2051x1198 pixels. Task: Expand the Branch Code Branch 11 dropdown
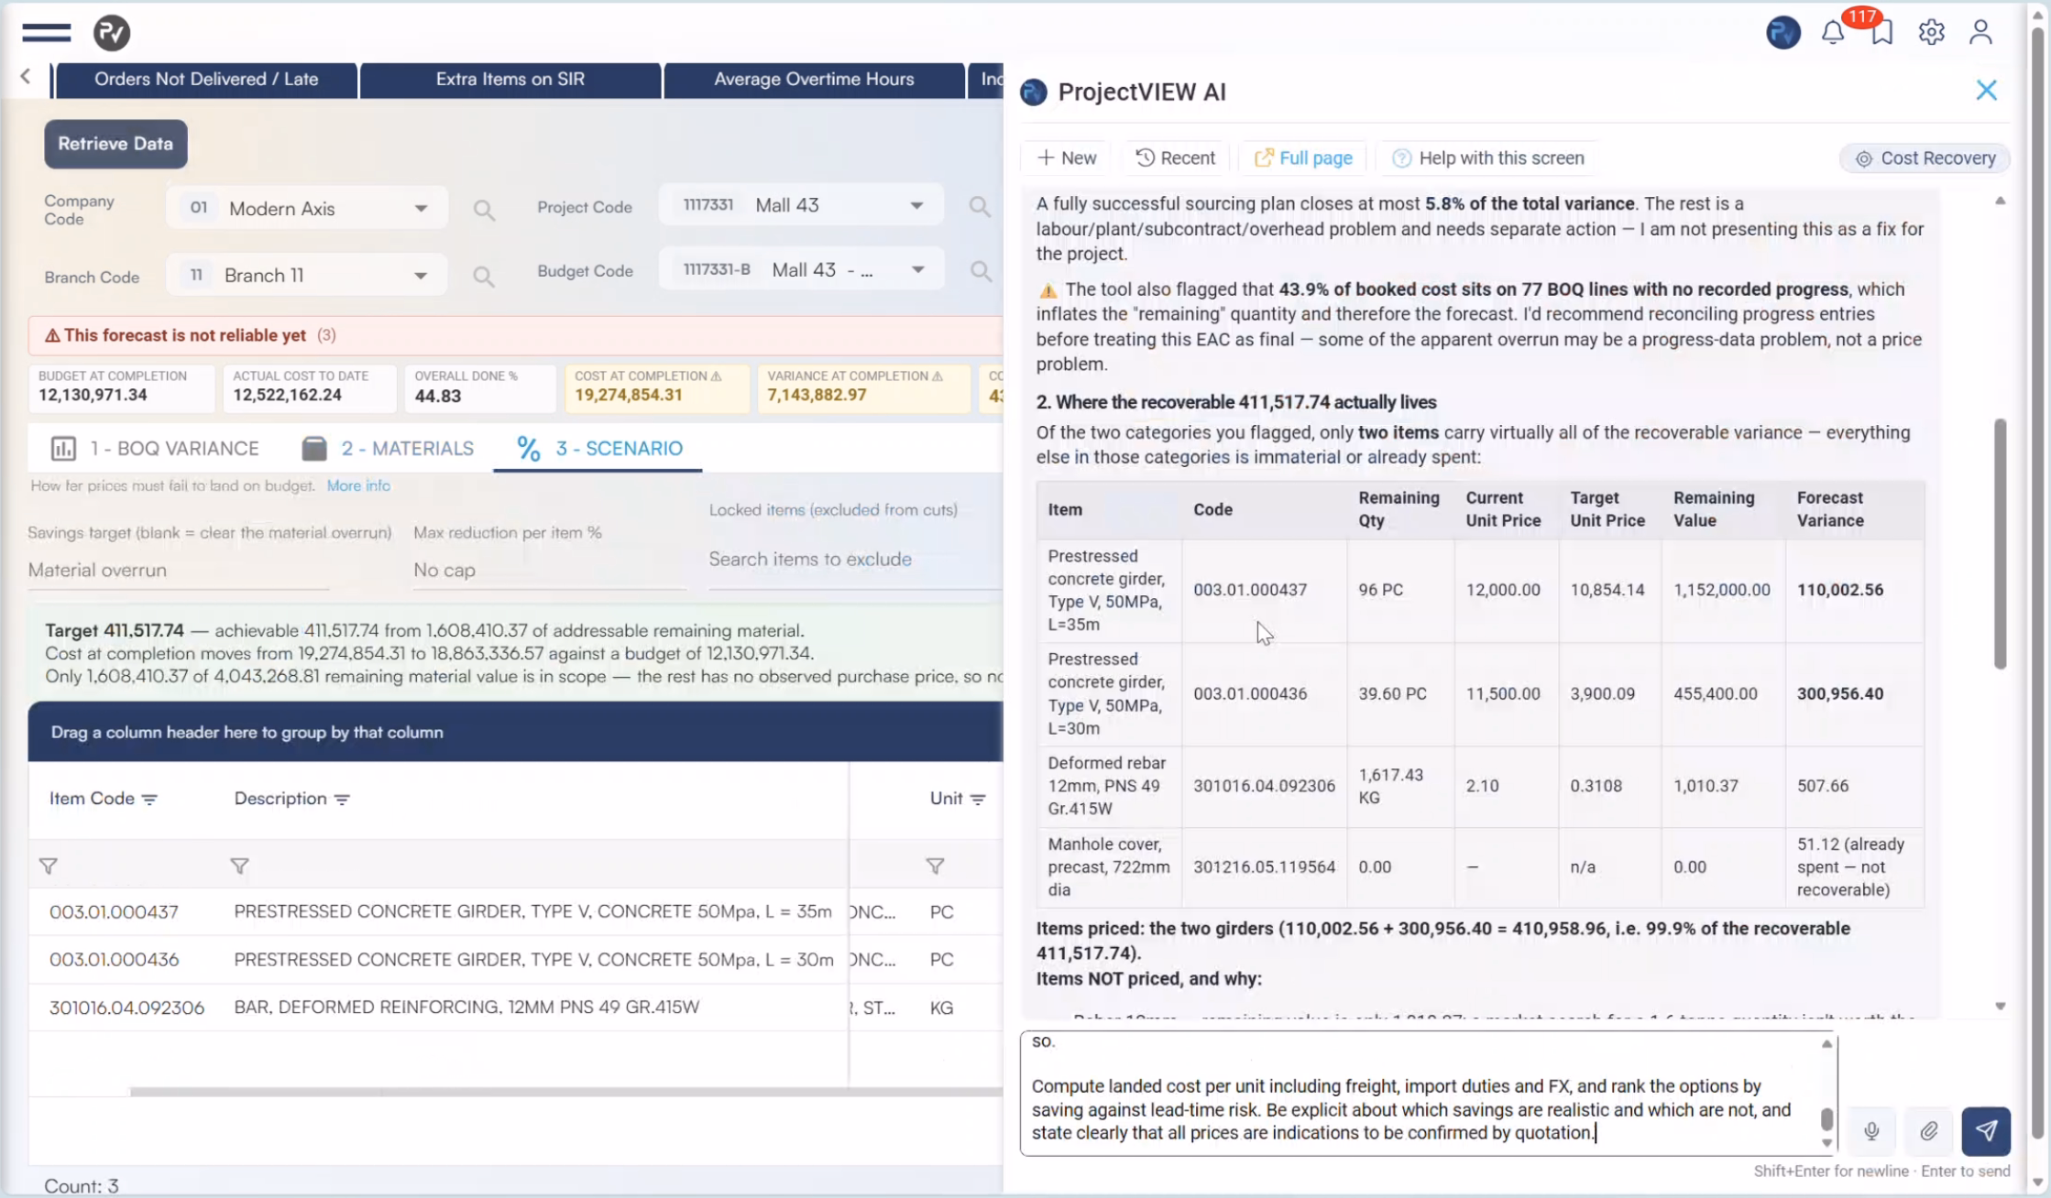tap(421, 276)
